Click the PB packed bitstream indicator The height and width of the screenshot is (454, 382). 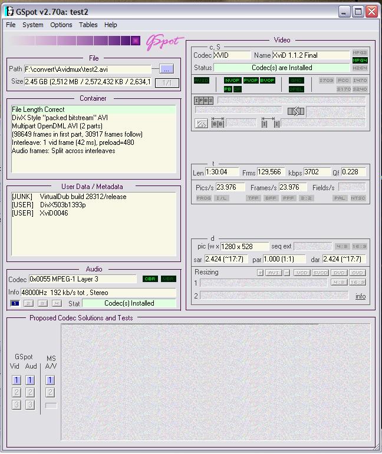click(x=228, y=89)
